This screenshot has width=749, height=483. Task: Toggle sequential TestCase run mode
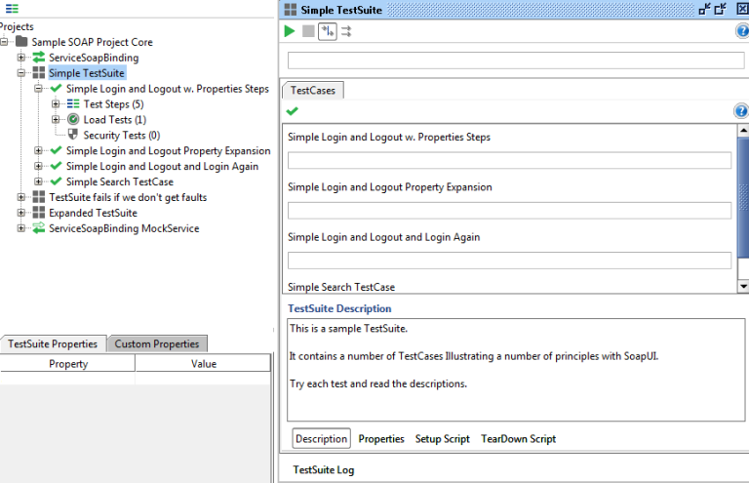tap(328, 32)
